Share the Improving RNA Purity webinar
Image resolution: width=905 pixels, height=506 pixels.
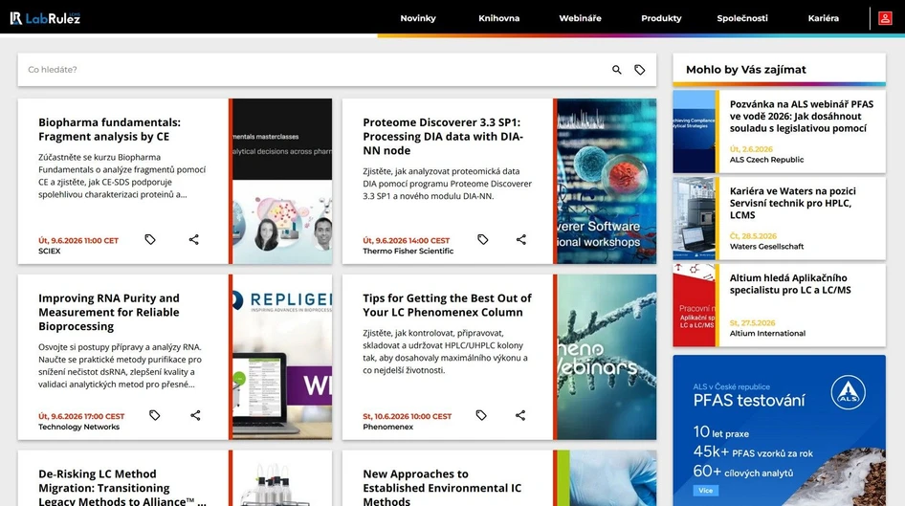196,415
